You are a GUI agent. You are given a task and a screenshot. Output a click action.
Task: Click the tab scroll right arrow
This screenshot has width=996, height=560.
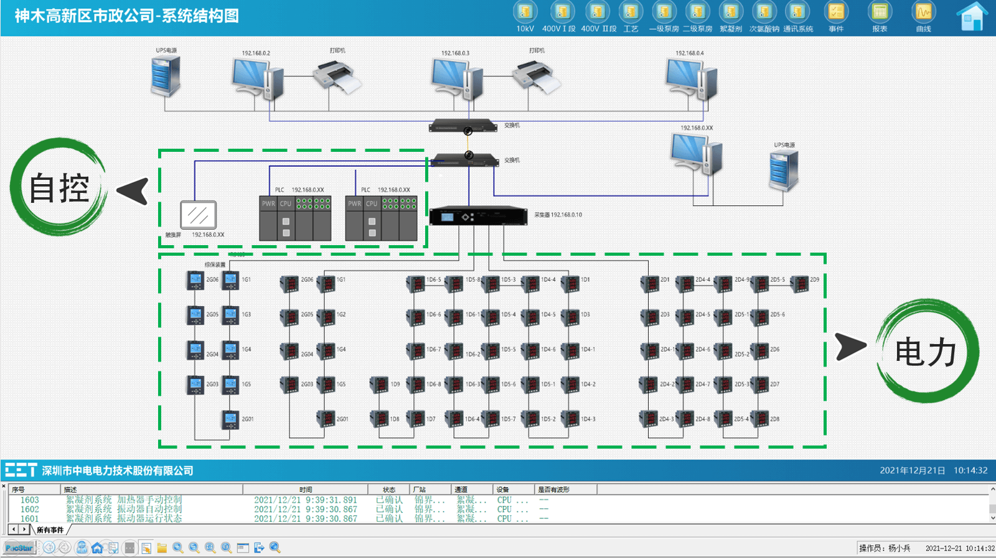(24, 530)
